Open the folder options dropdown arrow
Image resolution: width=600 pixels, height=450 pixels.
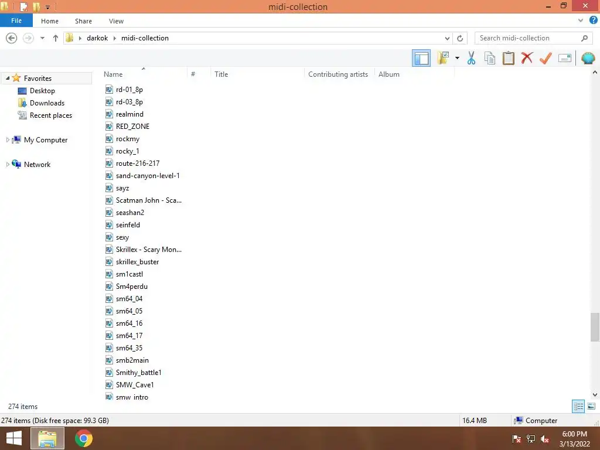(x=457, y=58)
